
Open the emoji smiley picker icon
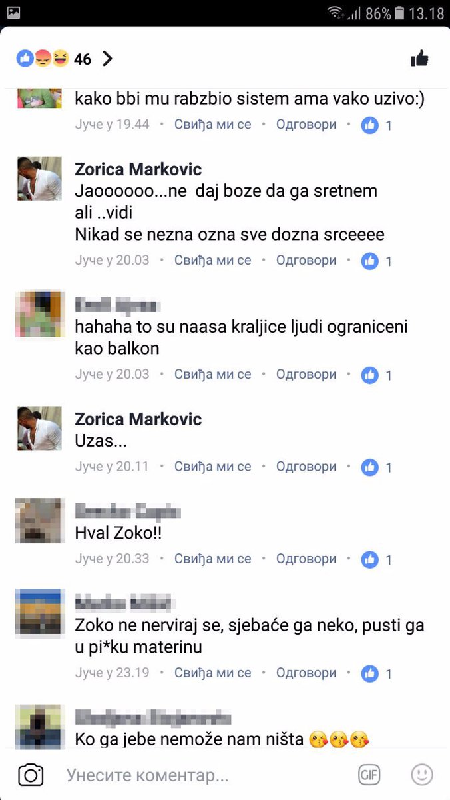pyautogui.click(x=421, y=775)
